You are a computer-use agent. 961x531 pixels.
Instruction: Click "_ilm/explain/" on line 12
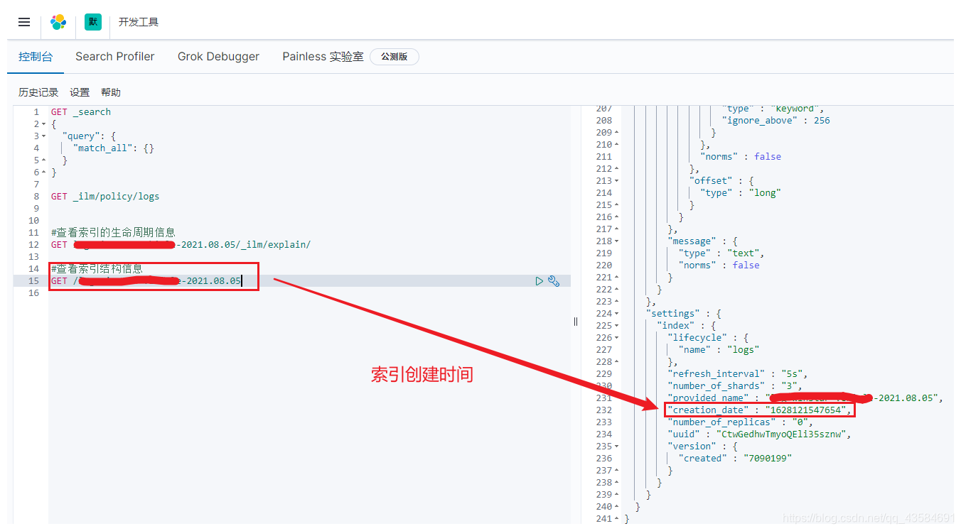tap(276, 245)
